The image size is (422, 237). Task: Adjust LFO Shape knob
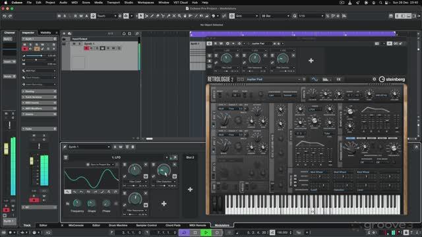pyautogui.click(x=92, y=203)
